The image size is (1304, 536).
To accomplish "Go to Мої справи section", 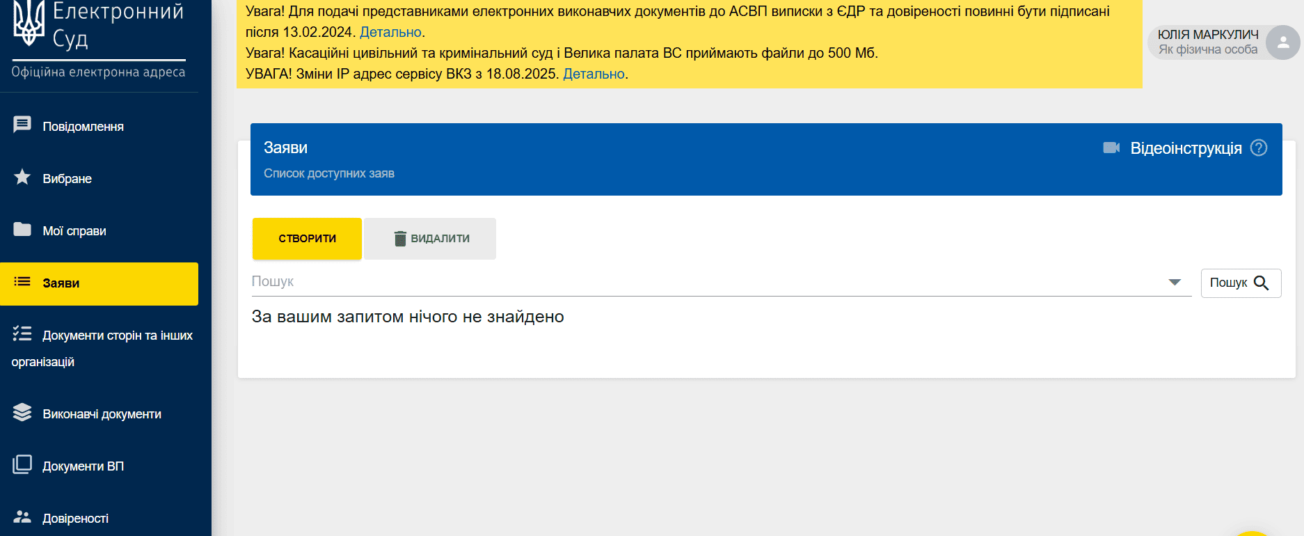I will pyautogui.click(x=74, y=231).
